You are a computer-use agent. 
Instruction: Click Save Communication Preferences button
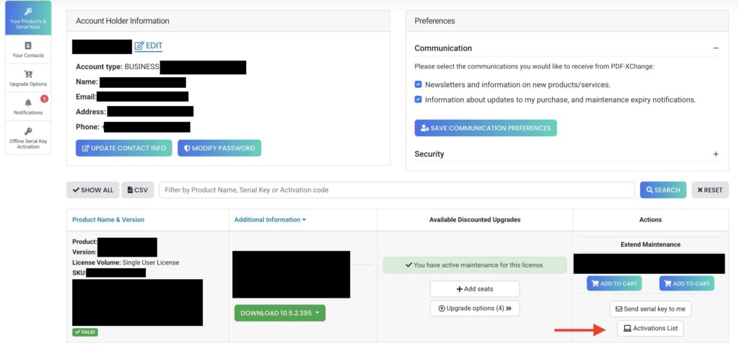point(486,128)
